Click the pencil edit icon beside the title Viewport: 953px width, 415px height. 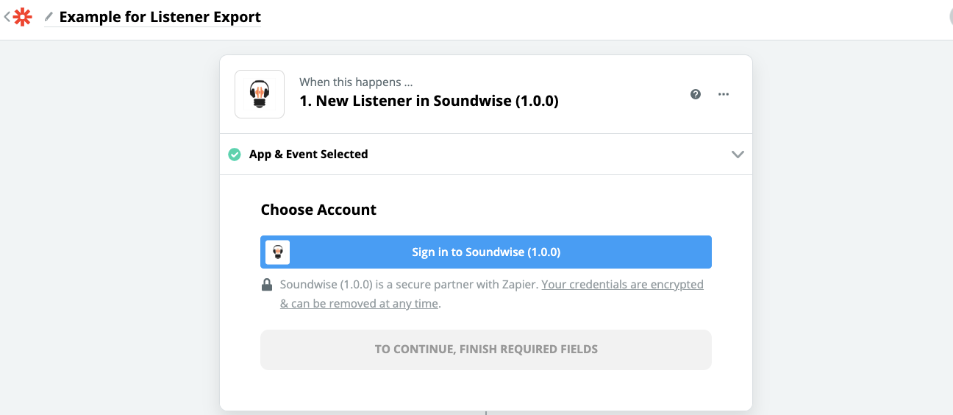[x=49, y=16]
